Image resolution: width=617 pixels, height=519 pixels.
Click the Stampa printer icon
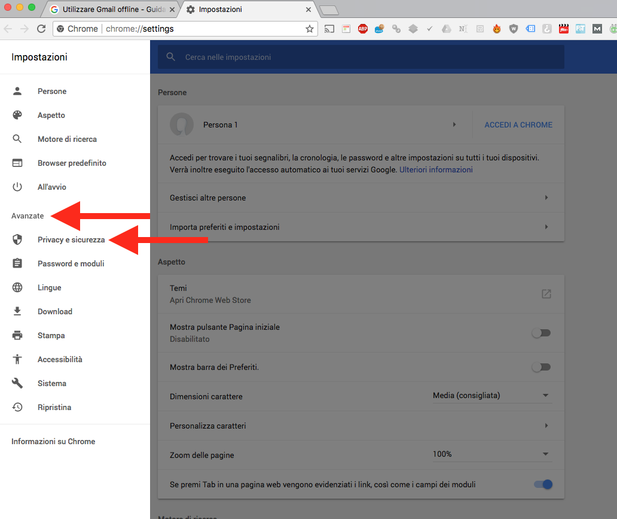[x=17, y=335]
